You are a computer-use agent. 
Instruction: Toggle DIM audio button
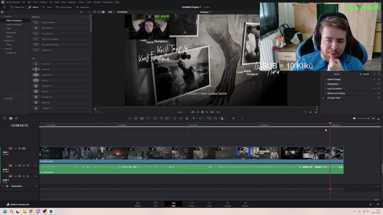point(373,119)
